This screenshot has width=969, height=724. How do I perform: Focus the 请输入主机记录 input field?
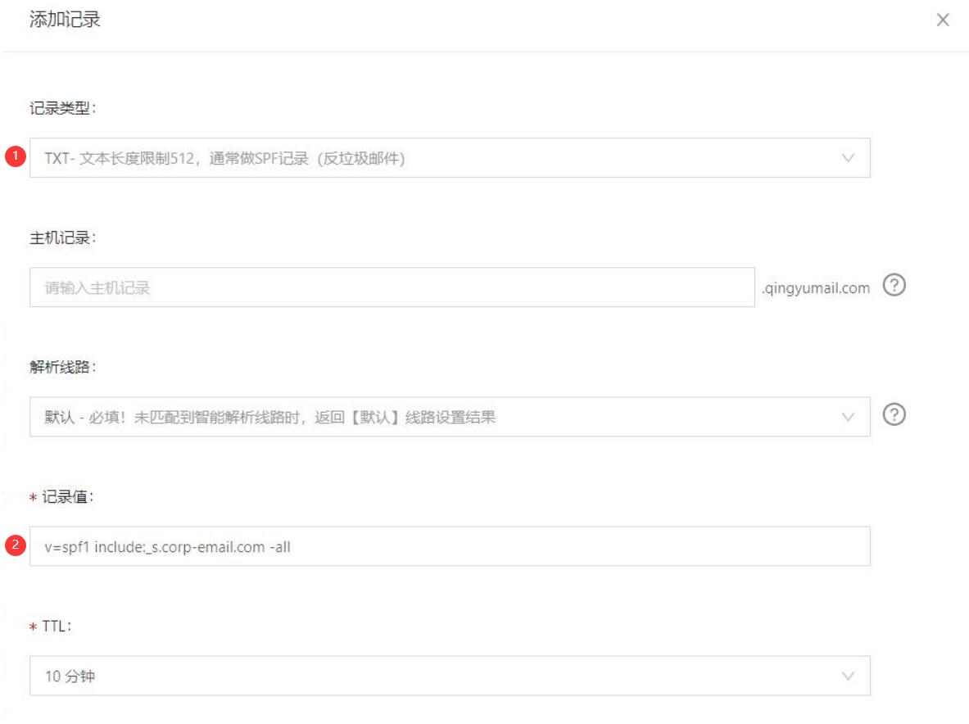click(392, 287)
